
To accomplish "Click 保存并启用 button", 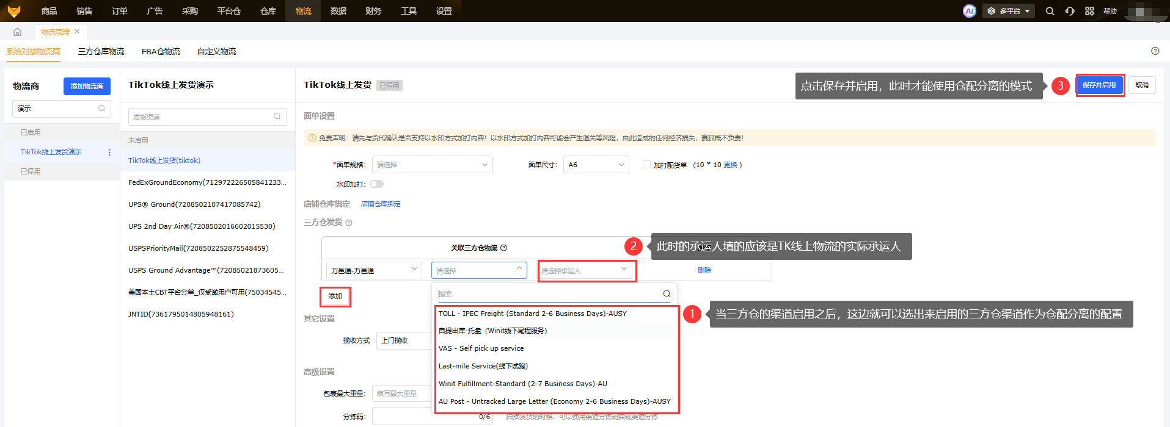I will (x=1099, y=85).
